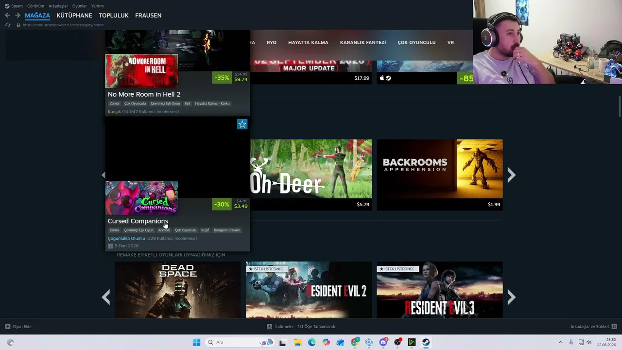Viewport: 622px width, 350px height.
Task: Open the RYO category
Action: pyautogui.click(x=272, y=42)
